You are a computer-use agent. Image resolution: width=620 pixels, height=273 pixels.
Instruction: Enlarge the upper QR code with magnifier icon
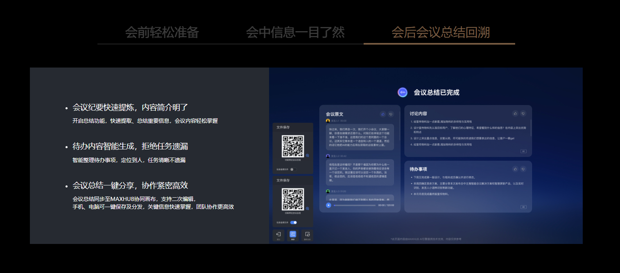307,156
